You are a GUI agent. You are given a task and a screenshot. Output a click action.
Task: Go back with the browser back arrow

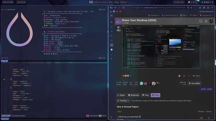[115, 8]
